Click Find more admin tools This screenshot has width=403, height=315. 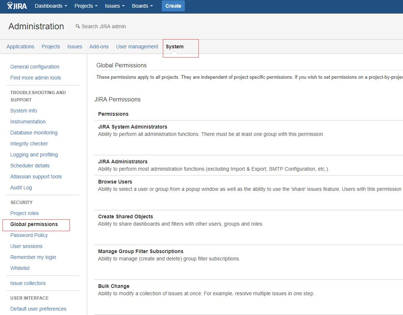[36, 78]
